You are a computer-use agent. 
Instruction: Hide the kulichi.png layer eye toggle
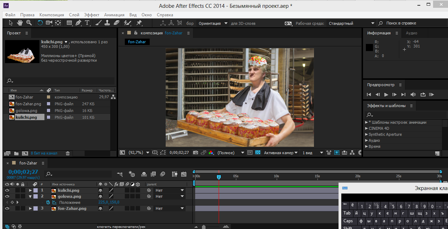(7, 190)
